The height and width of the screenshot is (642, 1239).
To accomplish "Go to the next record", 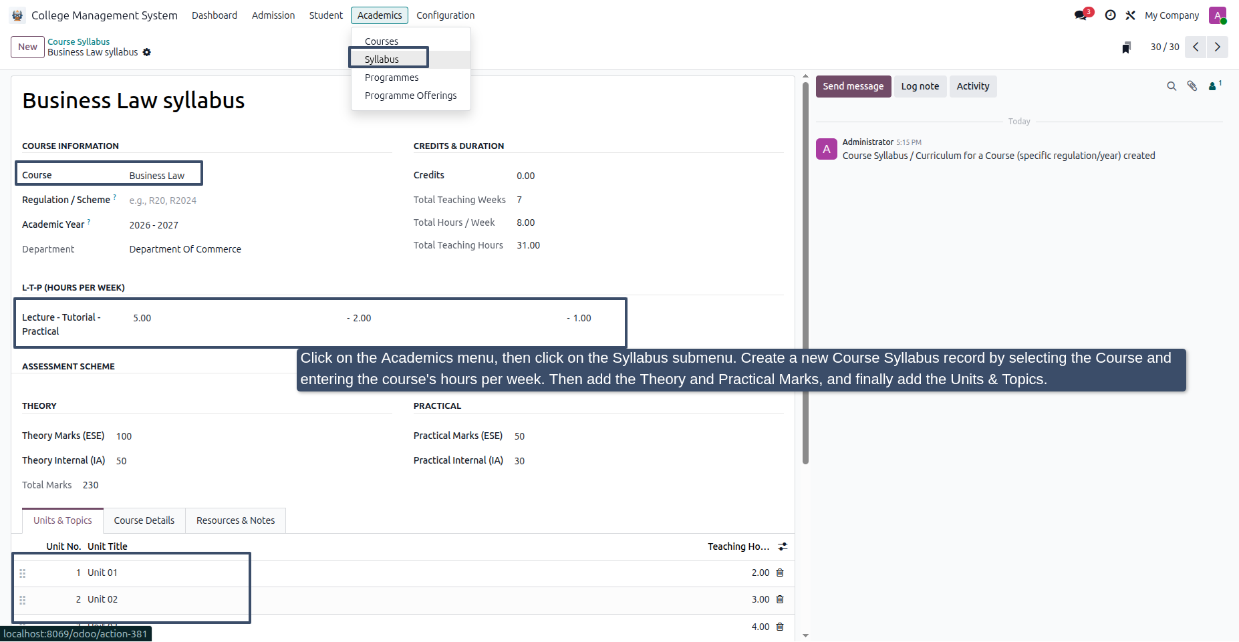I will coord(1218,47).
